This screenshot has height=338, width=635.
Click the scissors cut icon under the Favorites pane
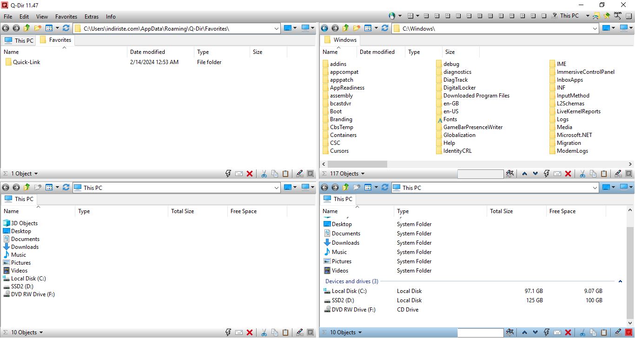pyautogui.click(x=264, y=174)
